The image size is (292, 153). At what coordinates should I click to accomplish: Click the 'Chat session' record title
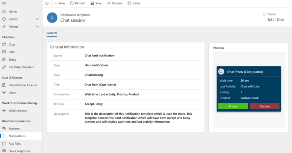pos(73,20)
